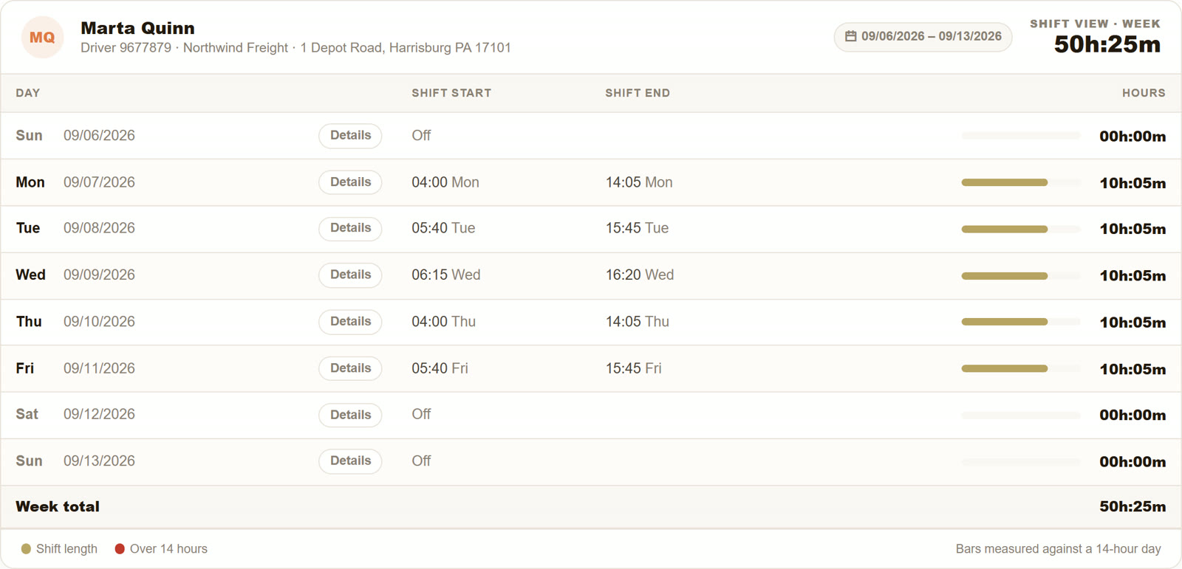Screen dimensions: 1182x569
Task: Click the Off status for Sat 09/12/2026
Action: pyautogui.click(x=421, y=415)
